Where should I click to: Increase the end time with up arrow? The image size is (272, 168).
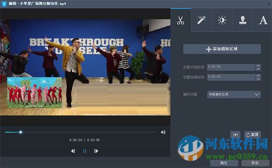(x=258, y=75)
